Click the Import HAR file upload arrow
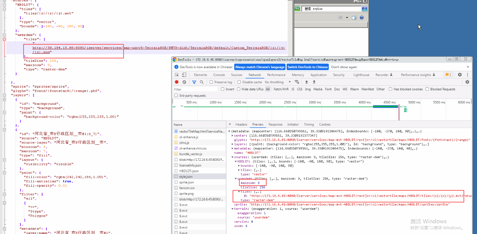The height and width of the screenshot is (234, 477). 306,82
